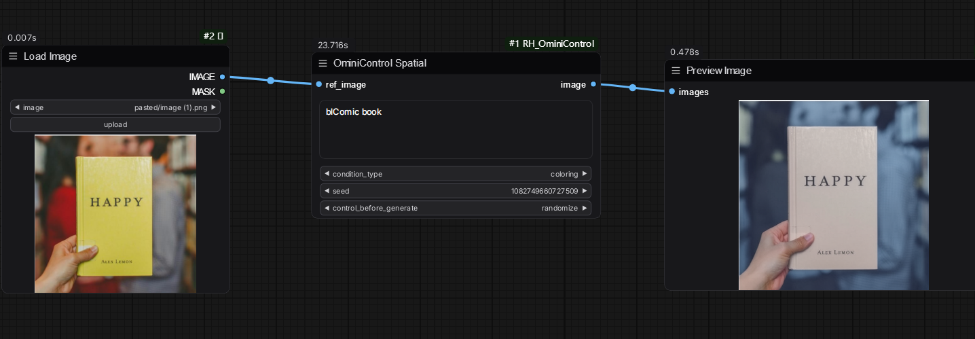Viewport: 975px width, 339px height.
Task: Open the condition_type coloring dropdown
Action: point(455,174)
